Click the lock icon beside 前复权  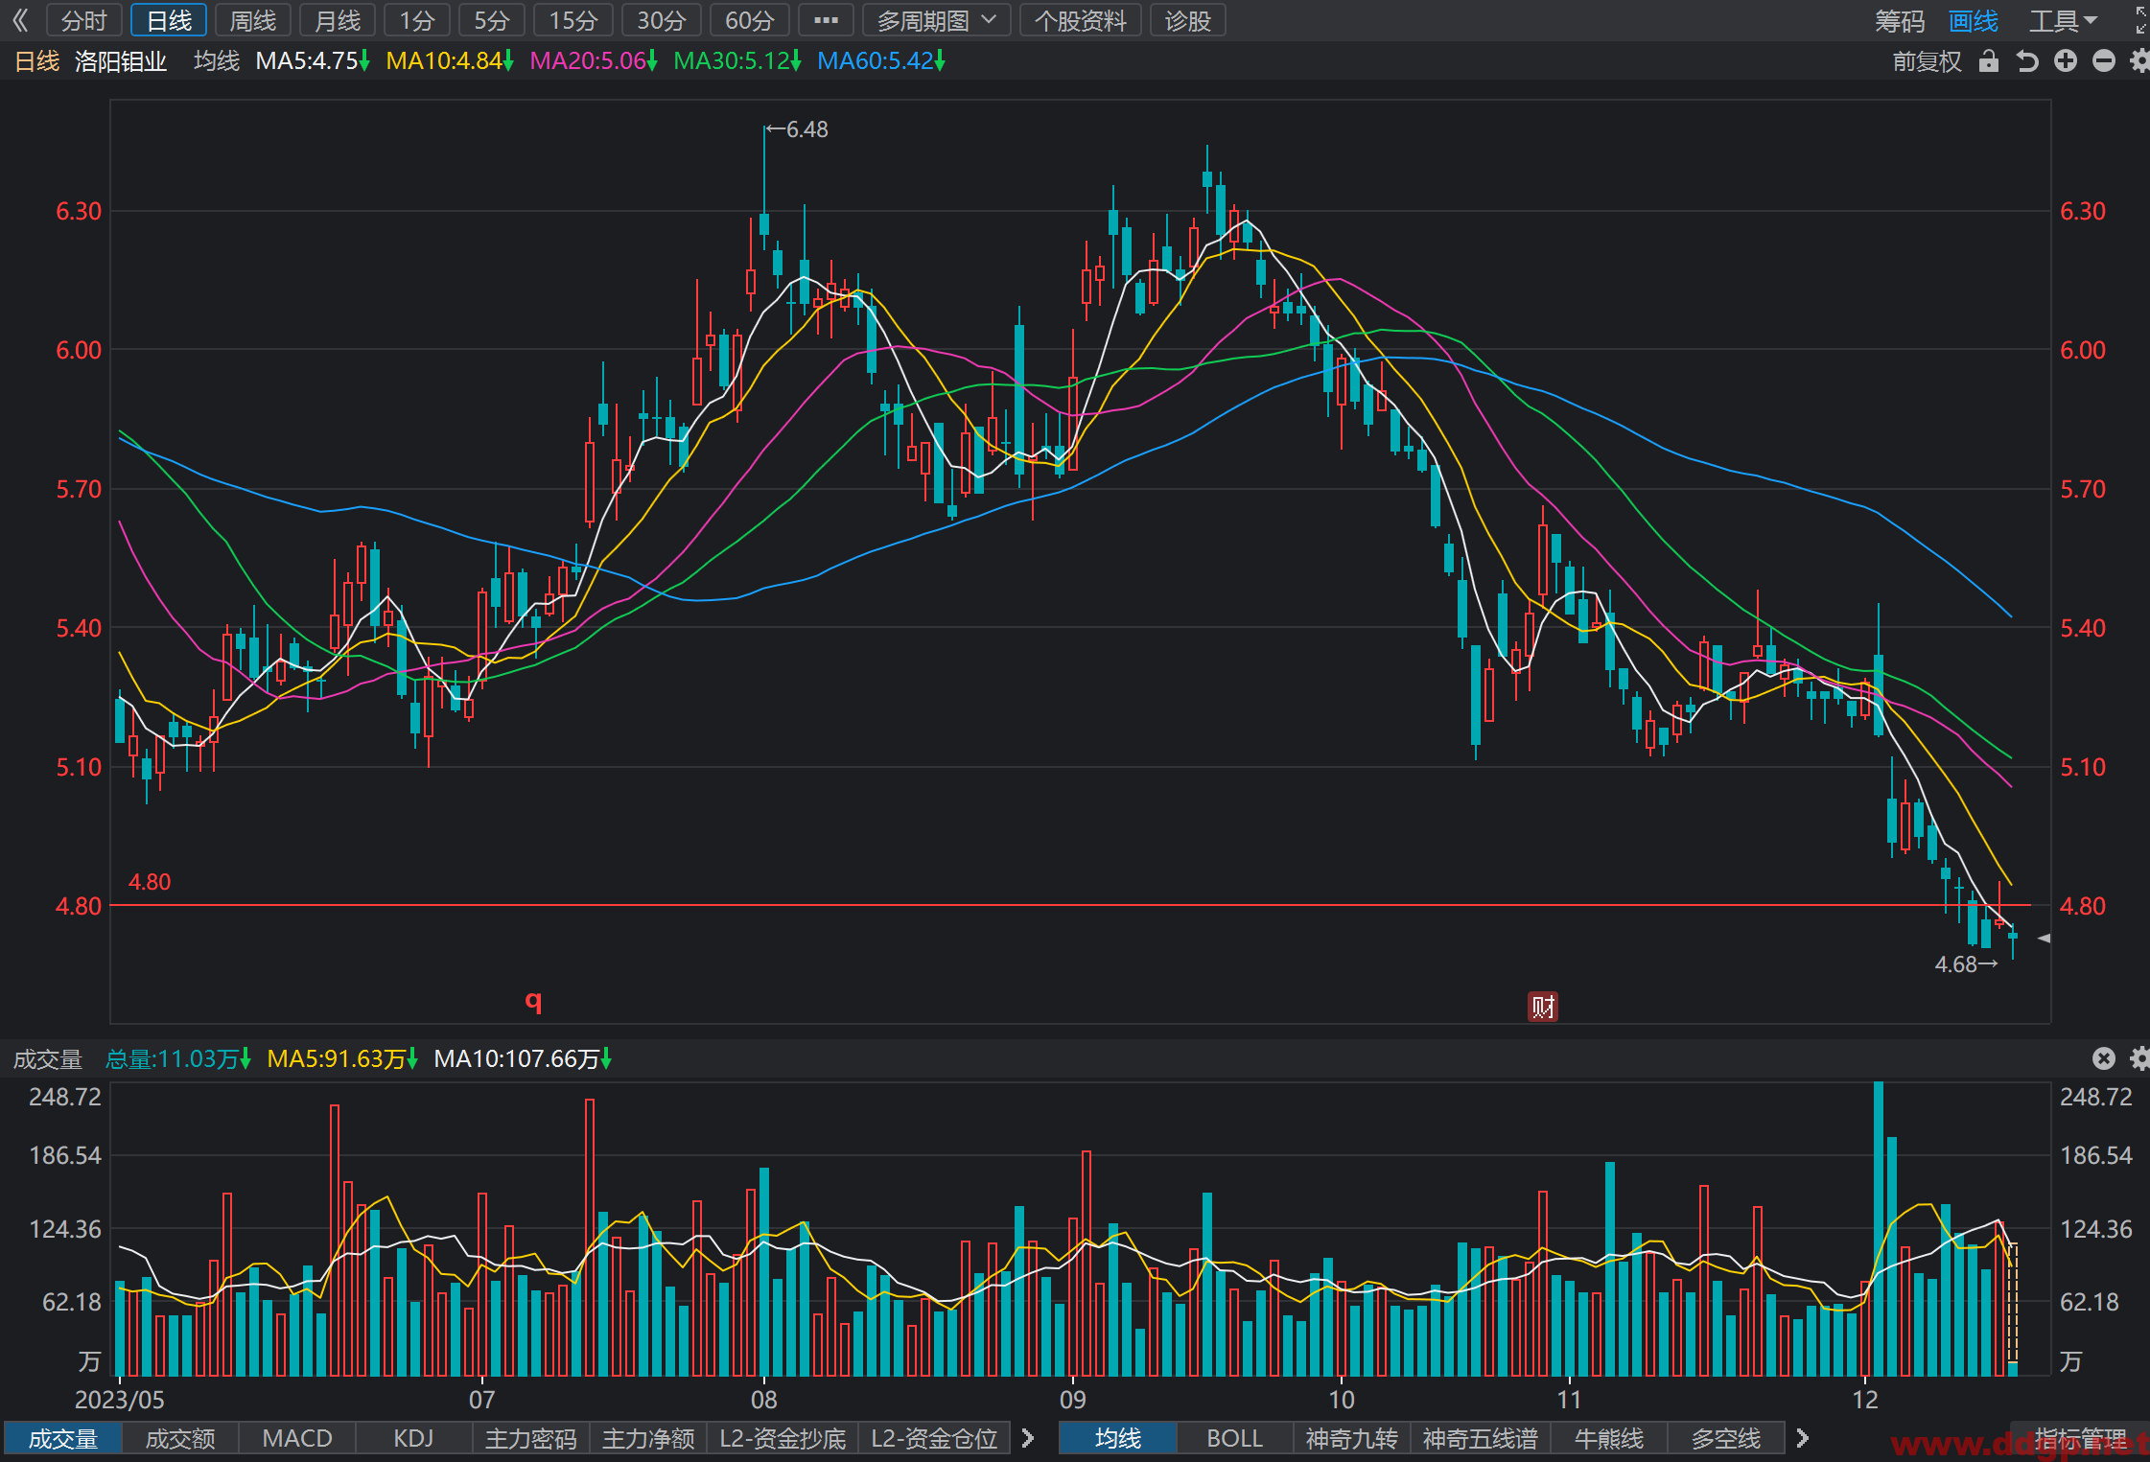click(1989, 61)
